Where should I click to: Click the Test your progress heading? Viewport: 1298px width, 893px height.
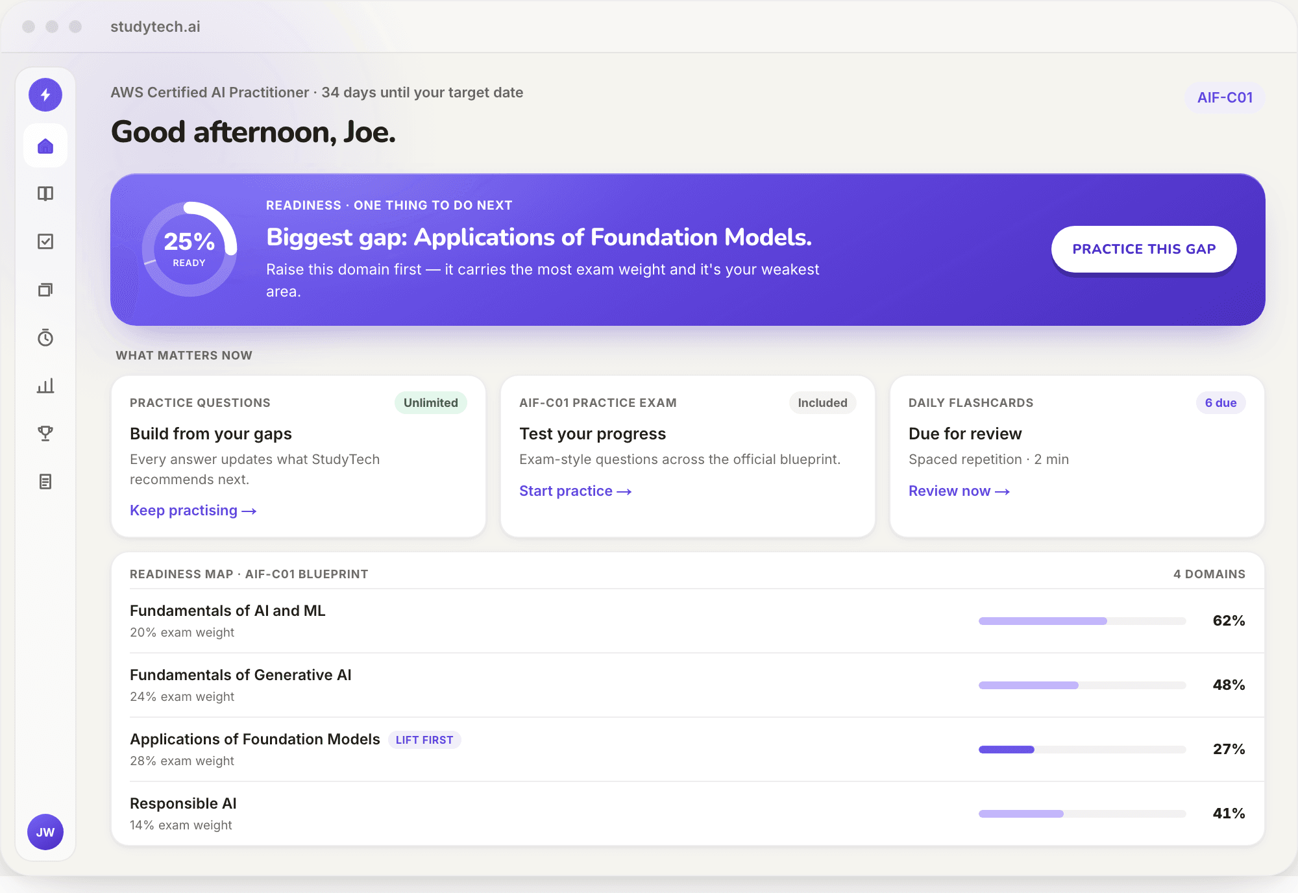[593, 434]
